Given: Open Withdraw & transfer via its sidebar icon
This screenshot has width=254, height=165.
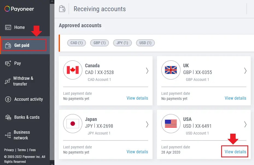Looking at the screenshot, I should tap(8, 81).
